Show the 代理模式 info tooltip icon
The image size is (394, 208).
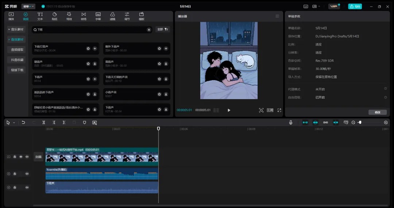tap(386, 89)
